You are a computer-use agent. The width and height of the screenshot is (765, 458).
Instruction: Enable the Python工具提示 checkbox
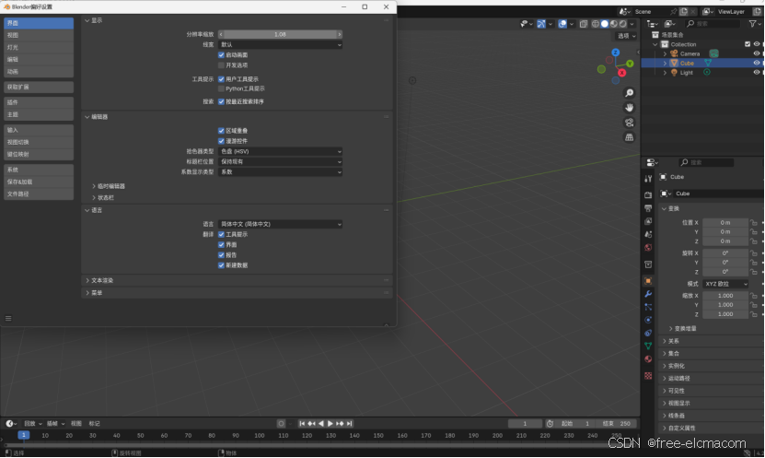tap(221, 88)
